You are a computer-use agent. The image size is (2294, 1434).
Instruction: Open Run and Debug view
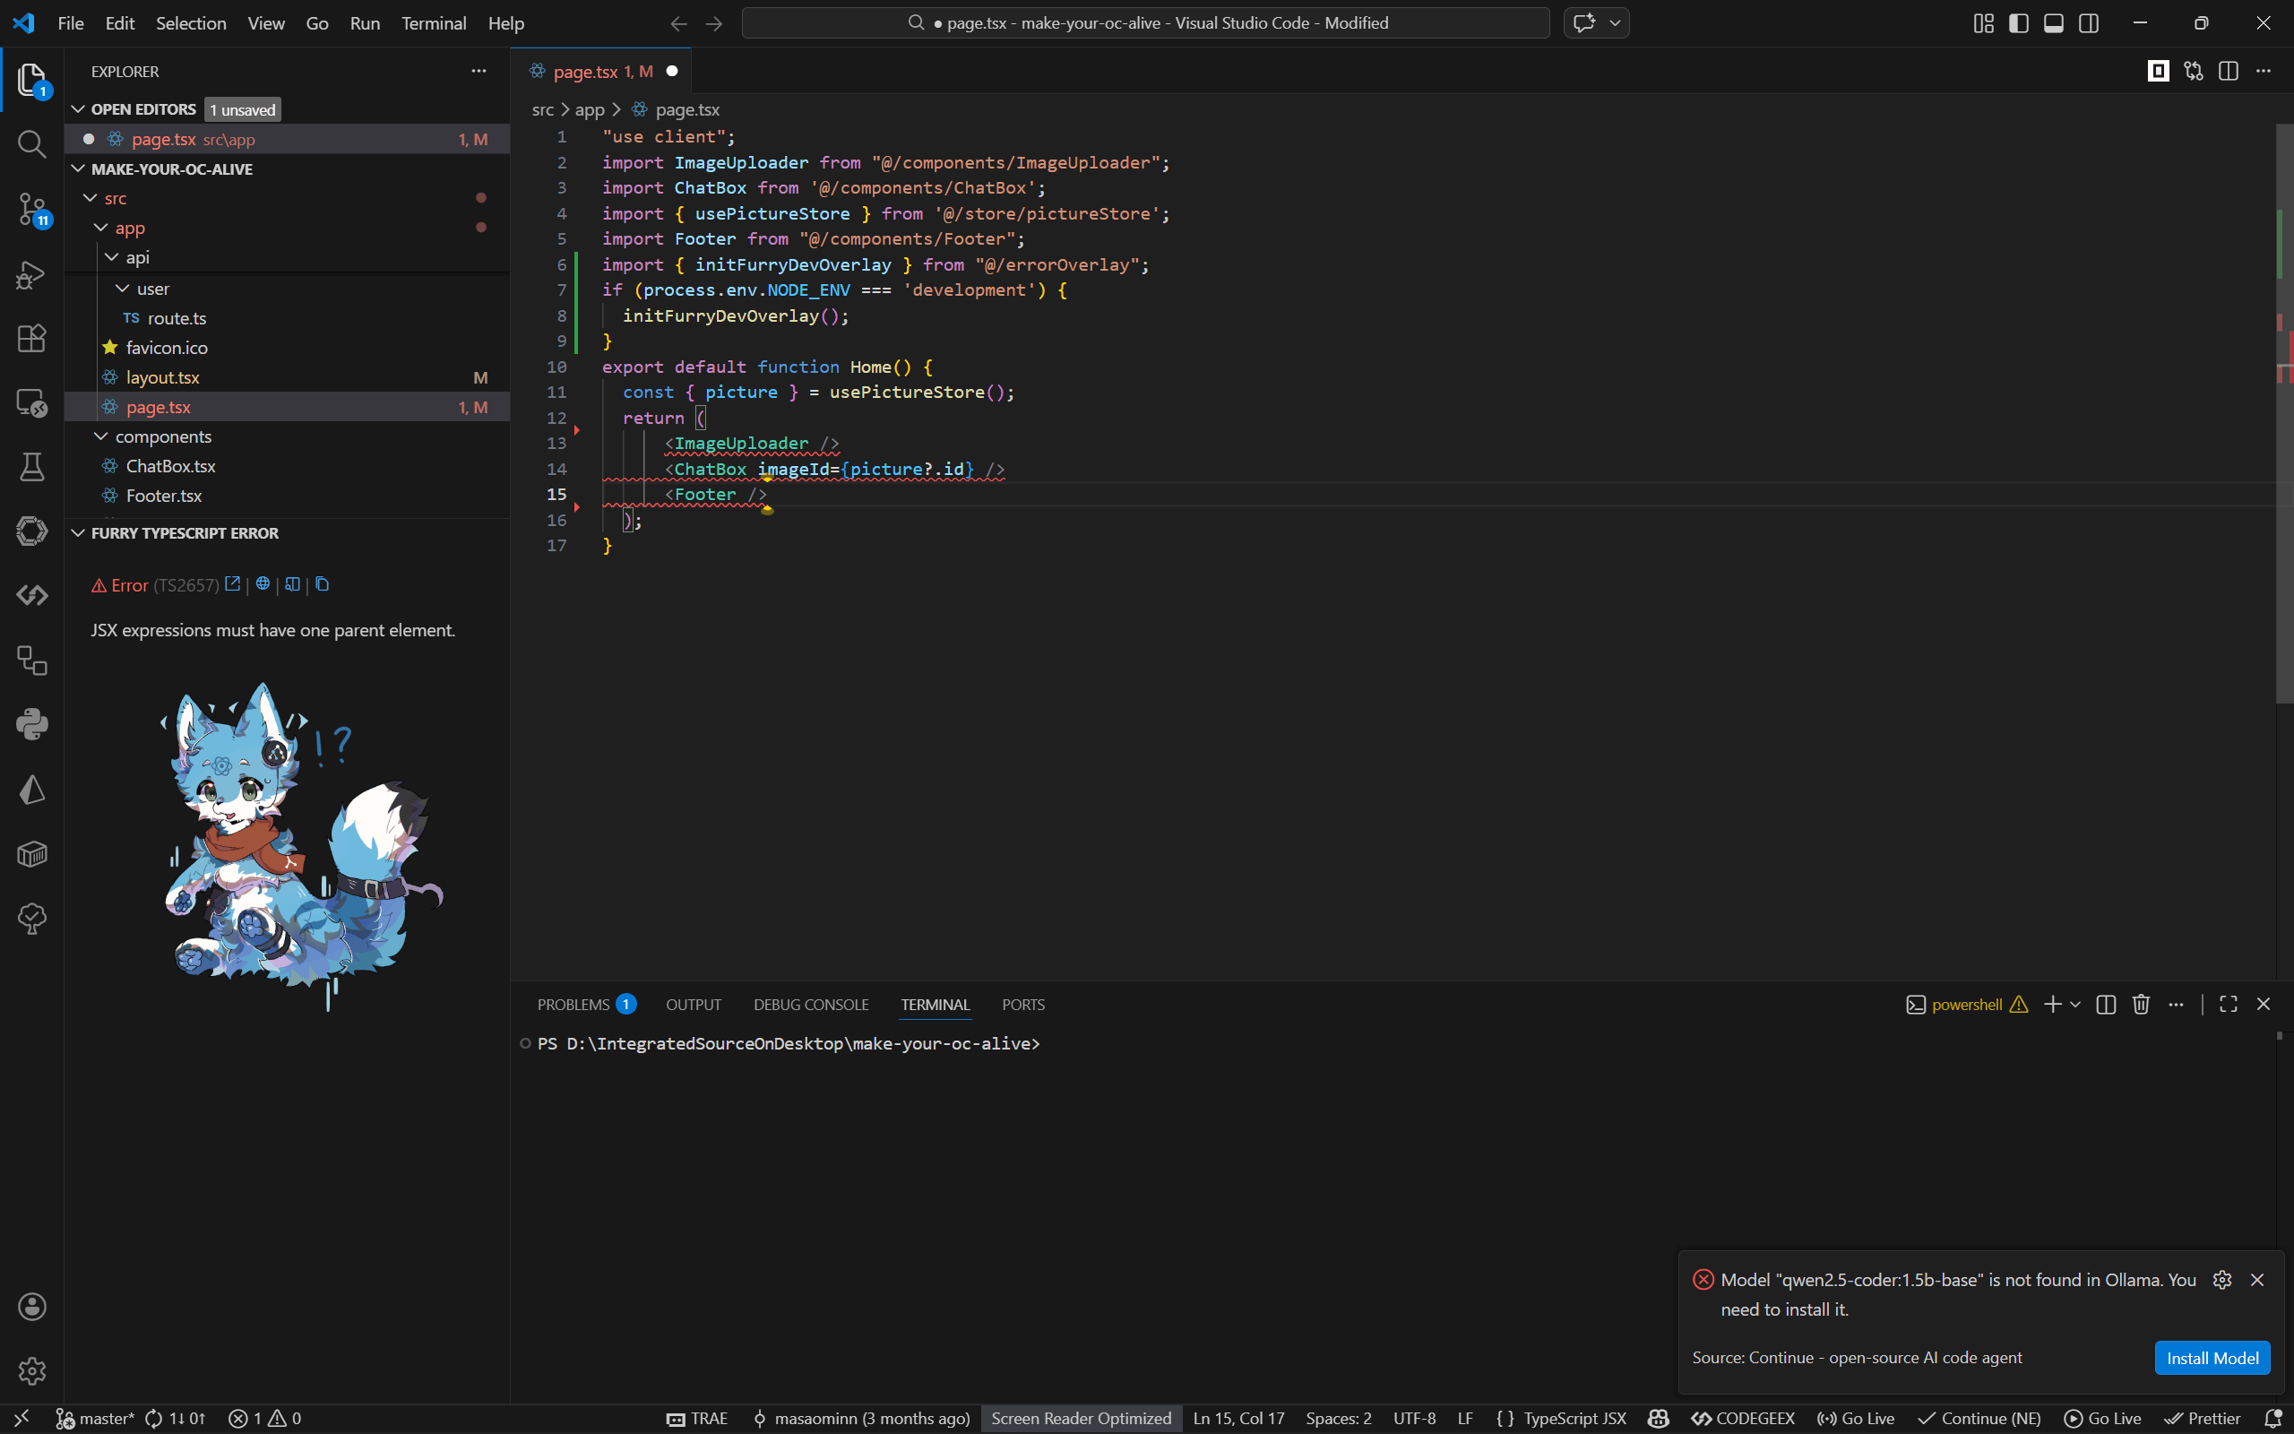tap(31, 275)
